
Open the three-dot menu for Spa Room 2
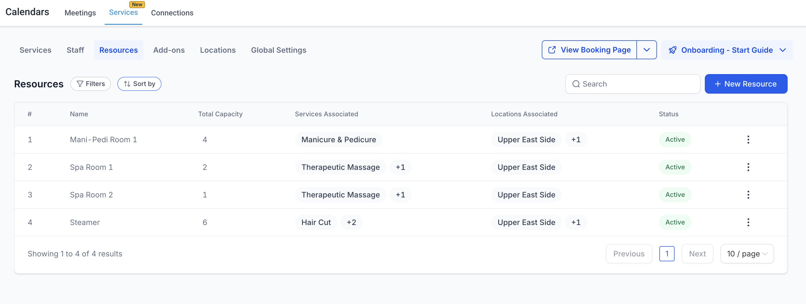(748, 194)
